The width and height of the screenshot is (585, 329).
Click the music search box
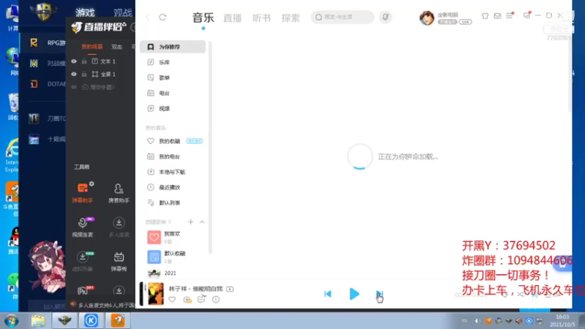pos(342,17)
